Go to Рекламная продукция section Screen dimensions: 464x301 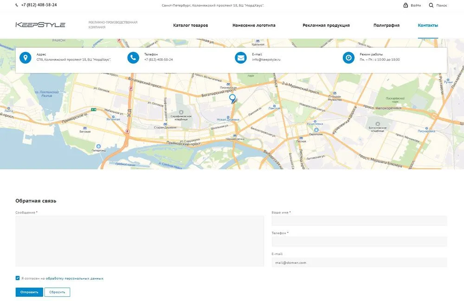[x=326, y=25]
